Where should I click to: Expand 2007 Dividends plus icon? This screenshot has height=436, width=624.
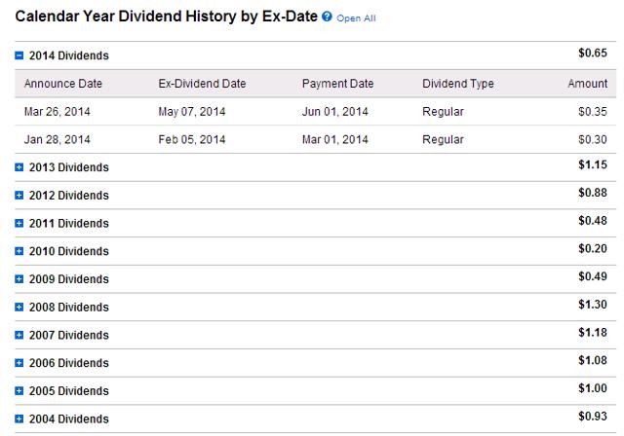pyautogui.click(x=19, y=335)
